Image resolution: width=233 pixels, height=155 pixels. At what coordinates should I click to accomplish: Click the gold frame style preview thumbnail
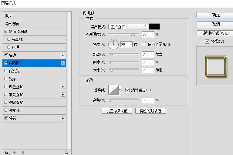click(x=216, y=66)
